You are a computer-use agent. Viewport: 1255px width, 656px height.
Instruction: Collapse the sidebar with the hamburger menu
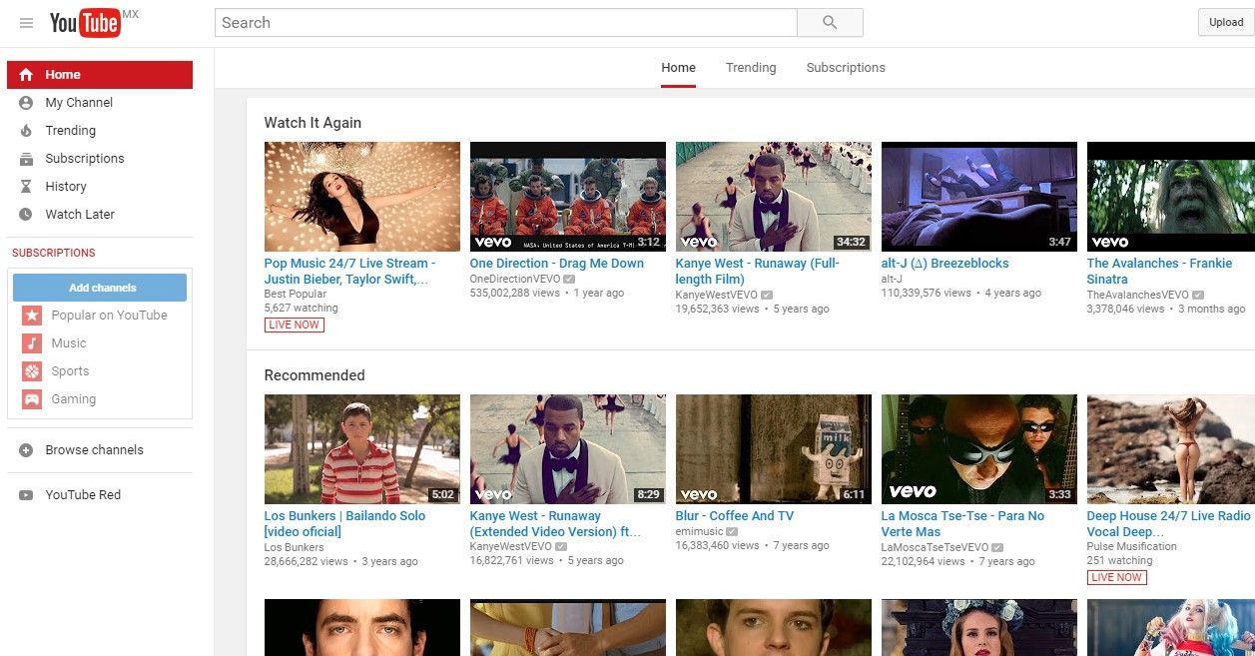click(26, 22)
